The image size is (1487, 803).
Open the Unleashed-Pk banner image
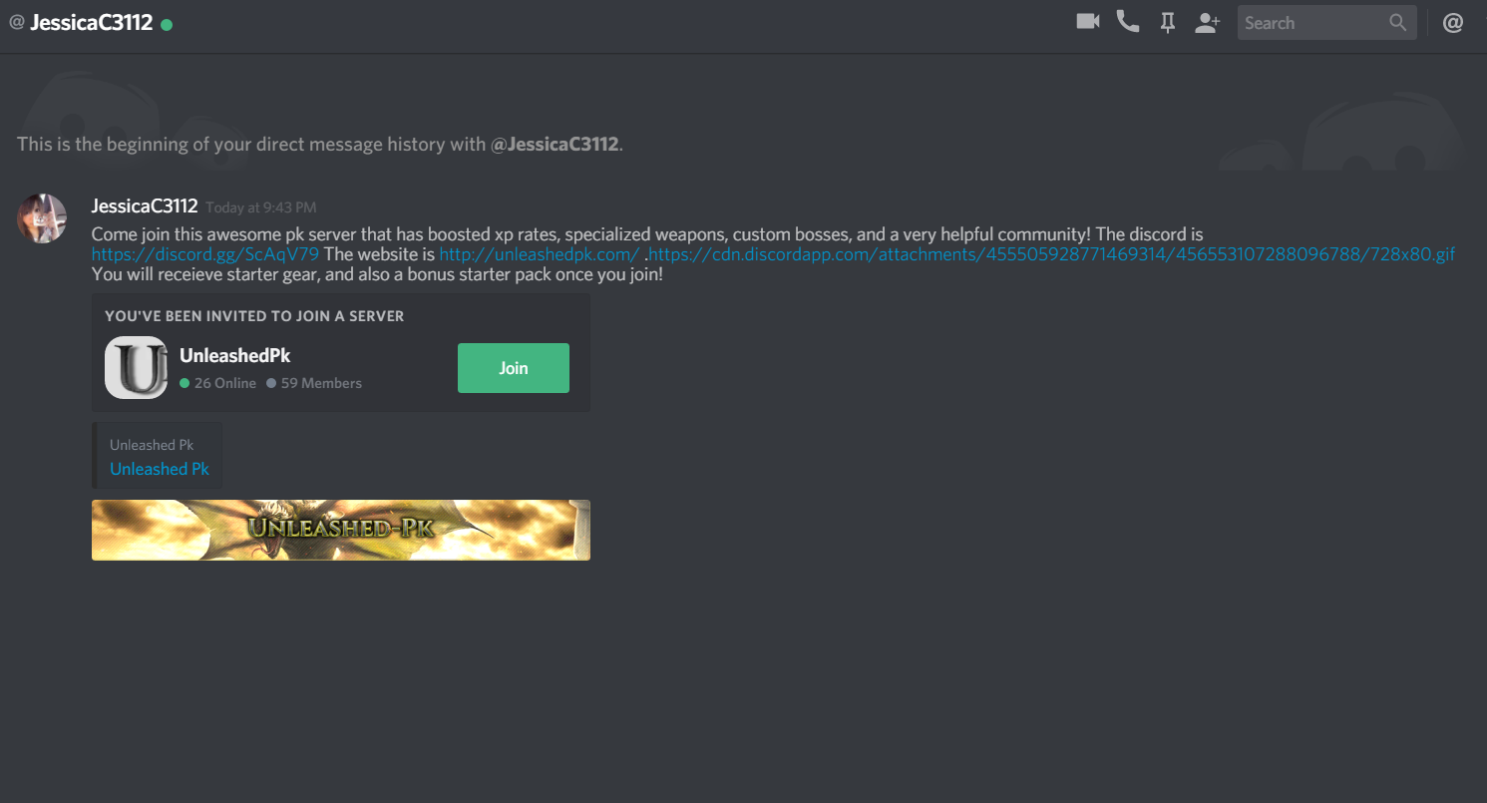[341, 530]
